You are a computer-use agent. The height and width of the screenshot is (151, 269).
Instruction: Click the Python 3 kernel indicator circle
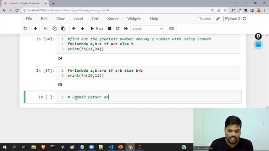click(245, 18)
